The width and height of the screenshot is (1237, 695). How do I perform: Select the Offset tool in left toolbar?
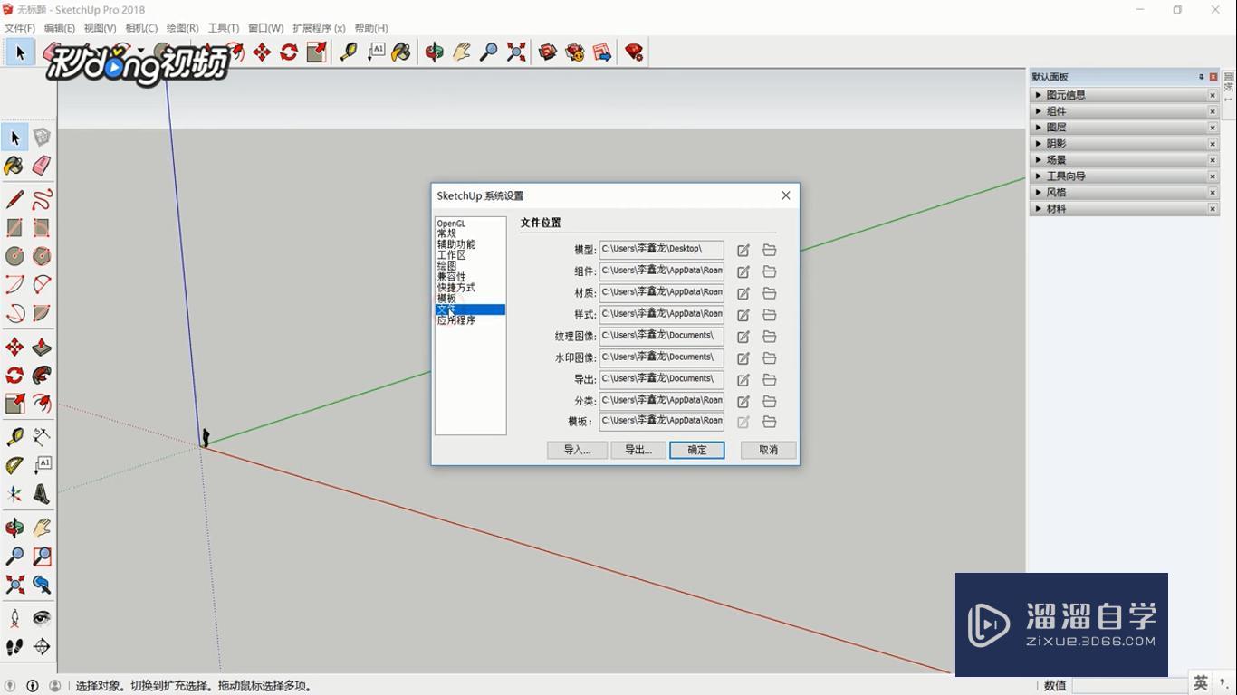(42, 404)
